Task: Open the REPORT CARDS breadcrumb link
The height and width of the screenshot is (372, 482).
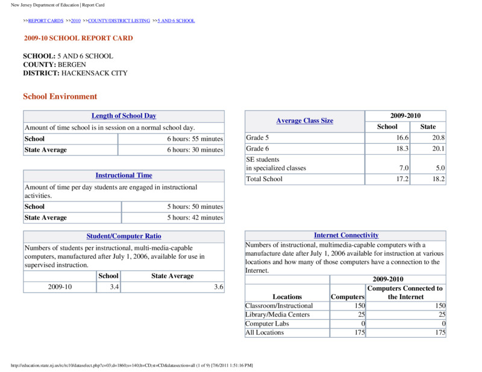Action: click(46, 20)
